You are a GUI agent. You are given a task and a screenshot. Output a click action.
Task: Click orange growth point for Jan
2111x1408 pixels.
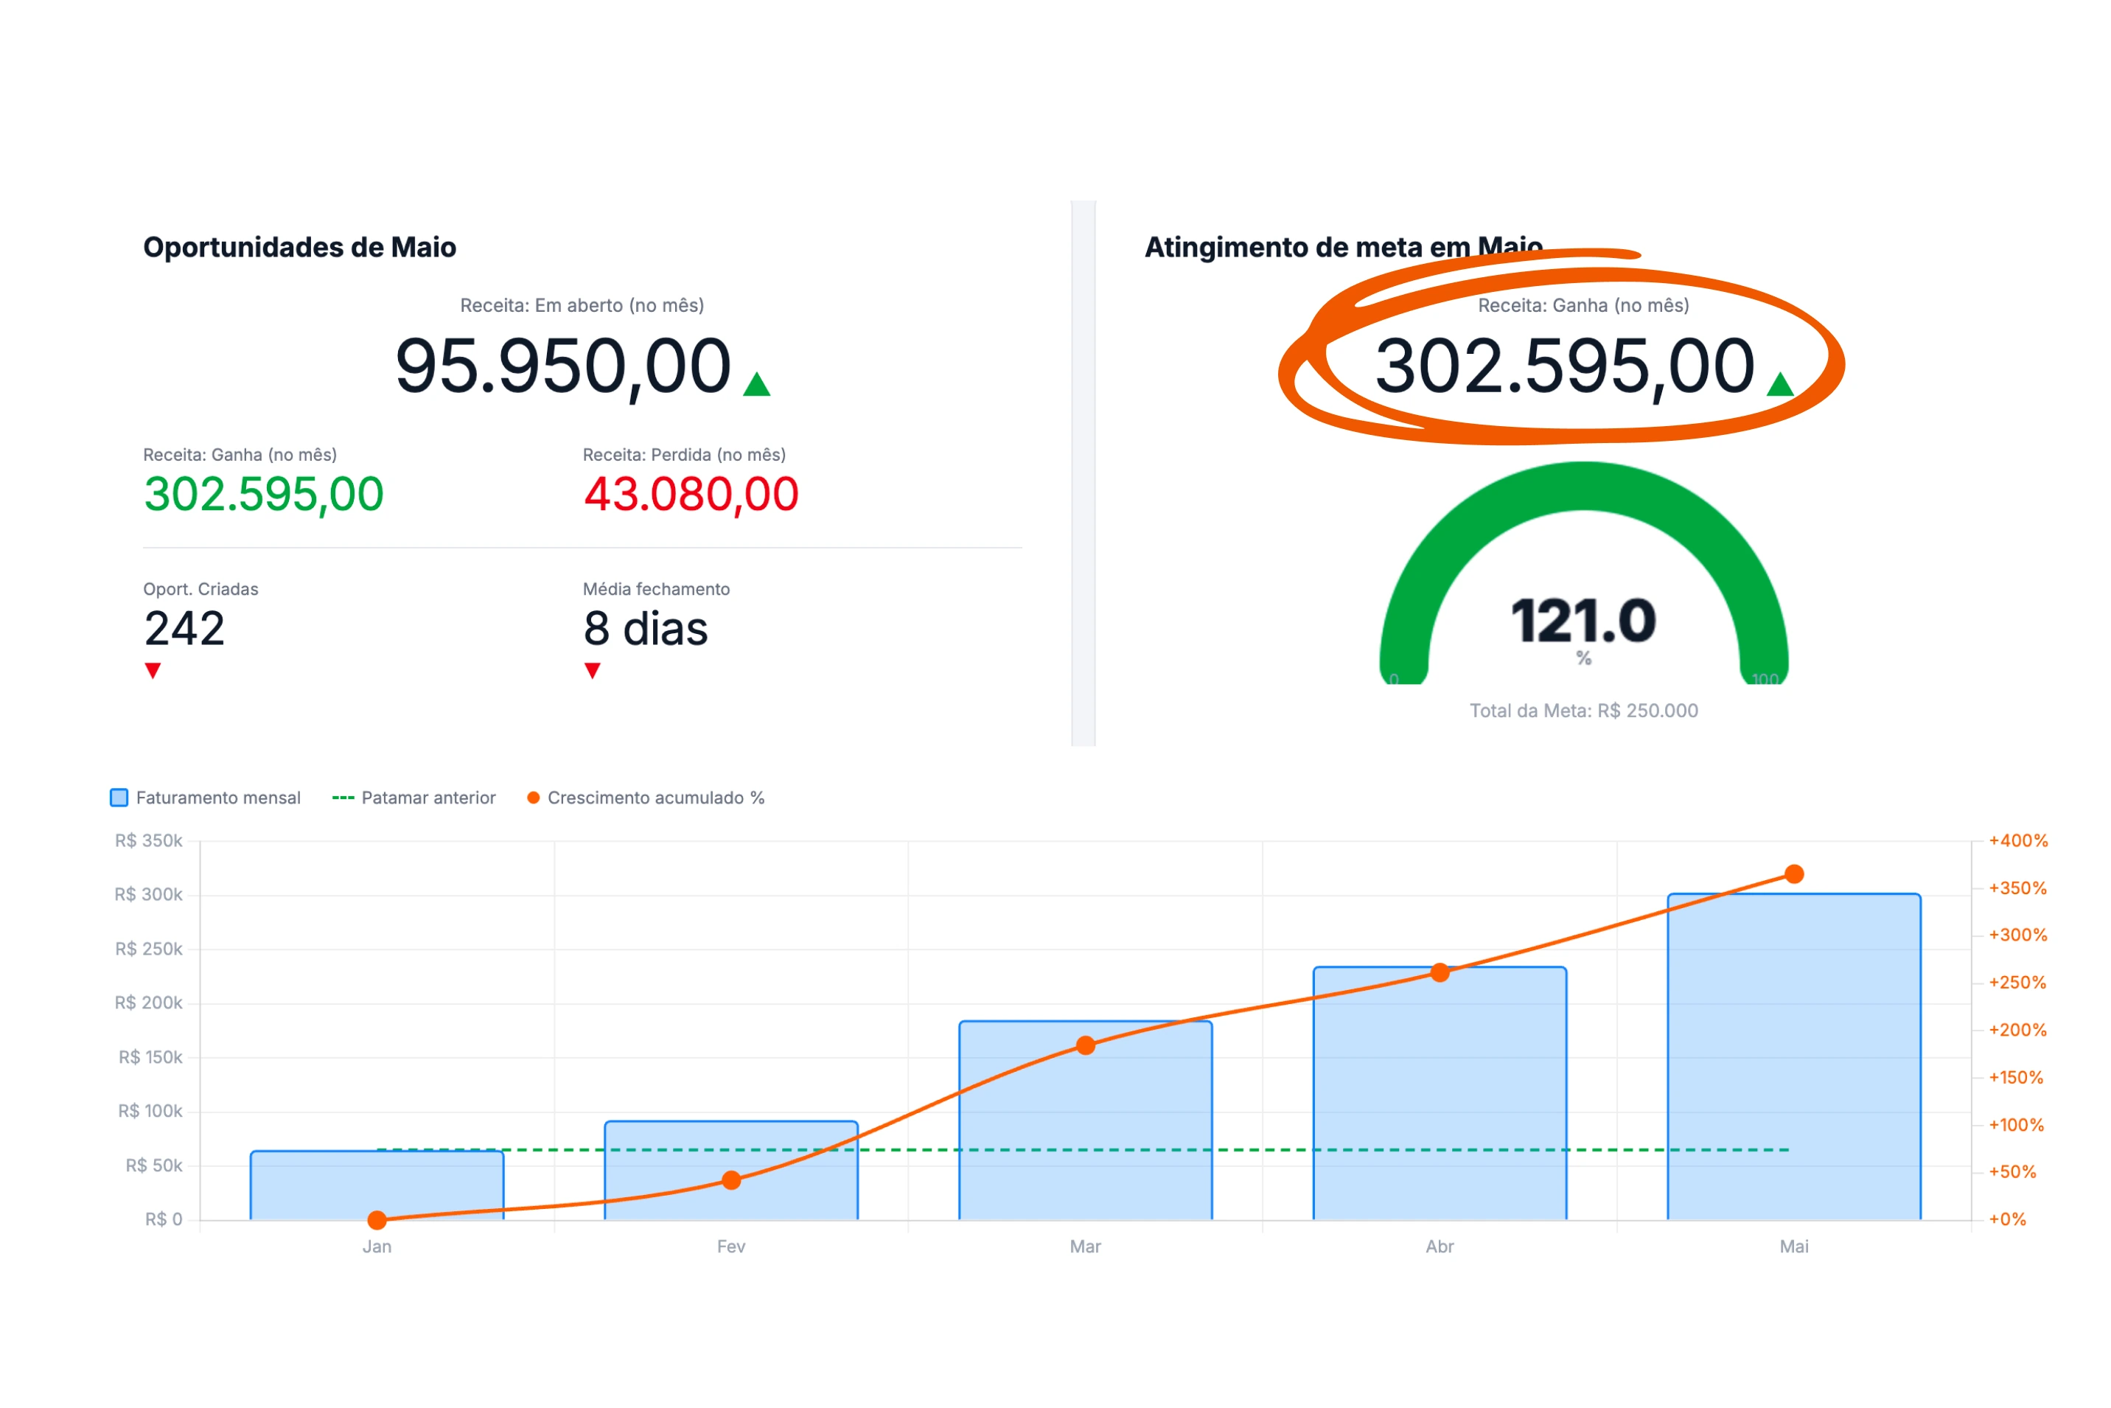(377, 1219)
